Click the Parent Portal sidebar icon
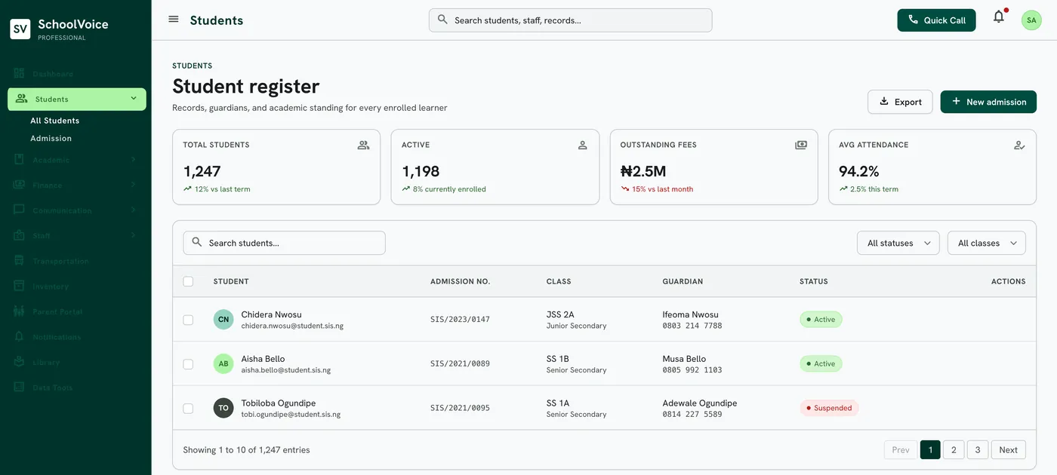Screen dimensions: 1057x475 tap(20, 311)
